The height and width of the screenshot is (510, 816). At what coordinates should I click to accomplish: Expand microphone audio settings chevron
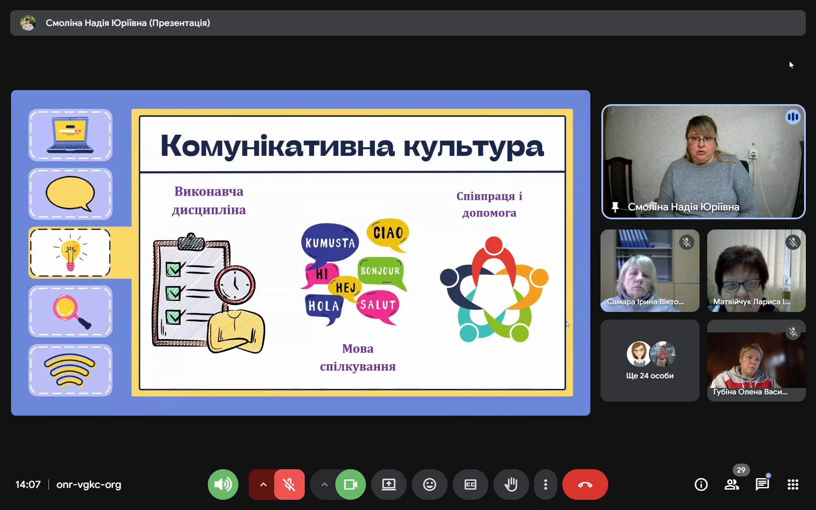click(x=263, y=484)
